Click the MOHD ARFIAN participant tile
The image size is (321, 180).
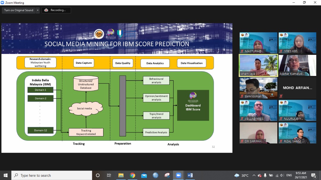(x=297, y=88)
